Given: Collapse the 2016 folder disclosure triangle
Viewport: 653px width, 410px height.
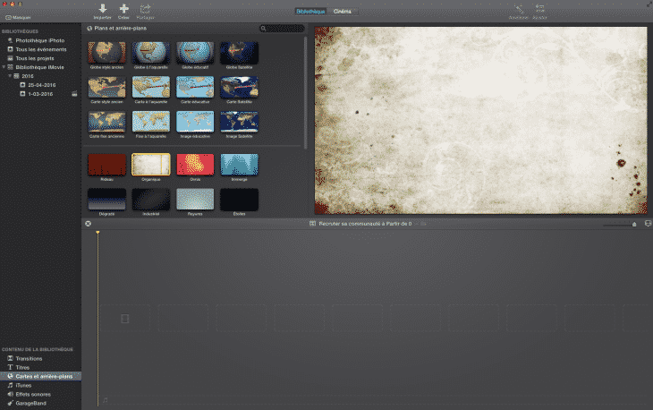Looking at the screenshot, I should tap(10, 76).
